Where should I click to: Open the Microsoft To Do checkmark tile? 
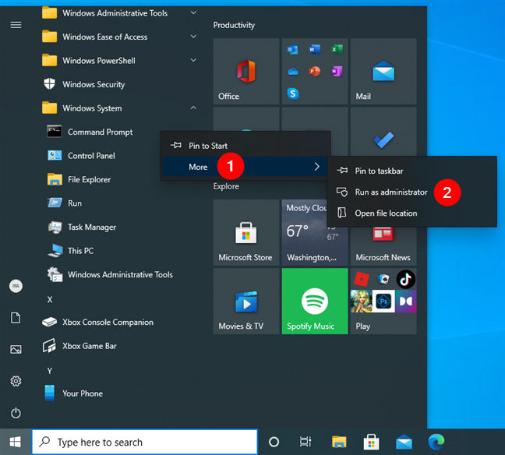pyautogui.click(x=383, y=139)
